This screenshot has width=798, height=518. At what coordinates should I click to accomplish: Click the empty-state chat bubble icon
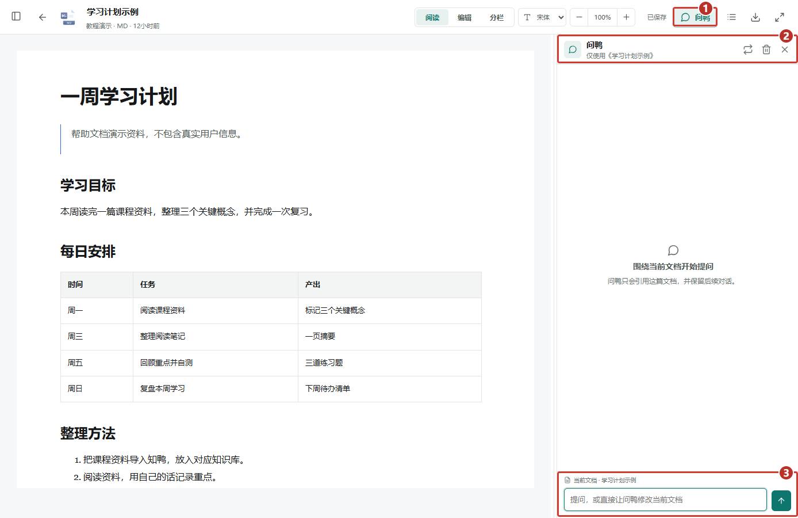(x=673, y=250)
